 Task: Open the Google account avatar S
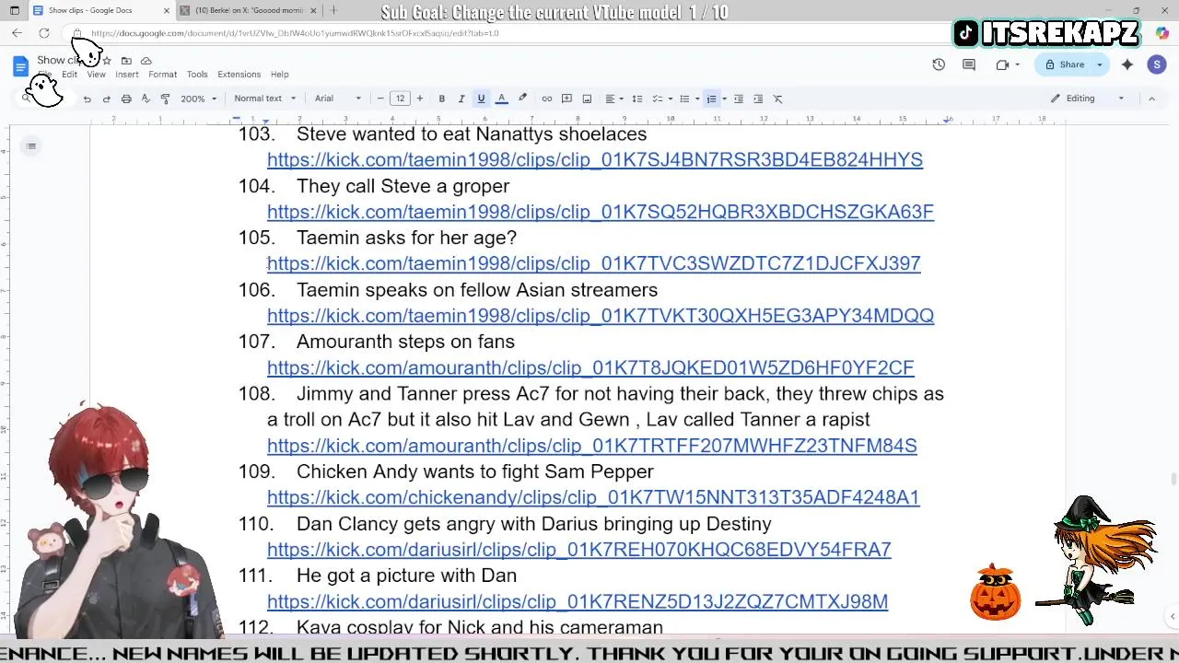1157,64
